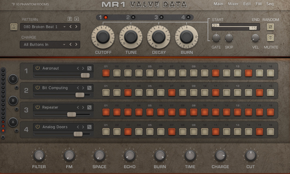Click the pattern save icon
This screenshot has height=174, width=290.
70,19
